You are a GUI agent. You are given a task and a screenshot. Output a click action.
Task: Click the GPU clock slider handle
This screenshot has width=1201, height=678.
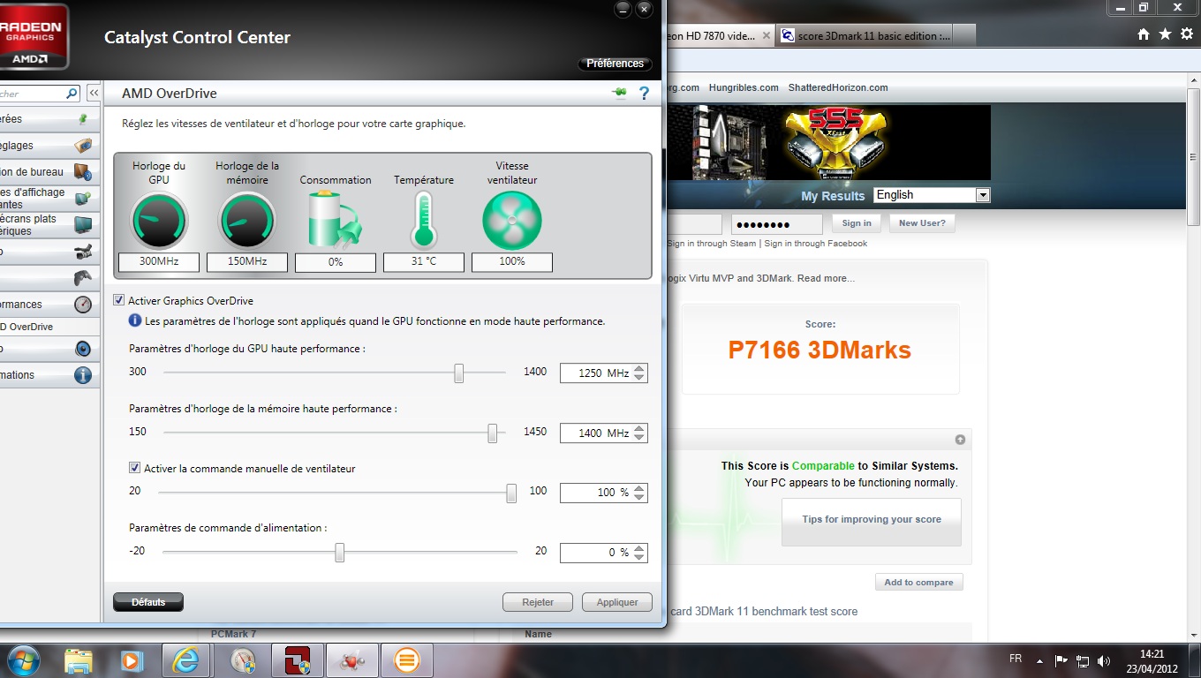pos(459,373)
